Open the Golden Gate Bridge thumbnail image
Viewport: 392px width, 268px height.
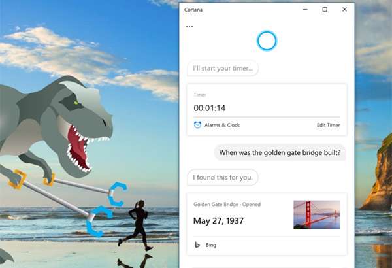point(316,214)
